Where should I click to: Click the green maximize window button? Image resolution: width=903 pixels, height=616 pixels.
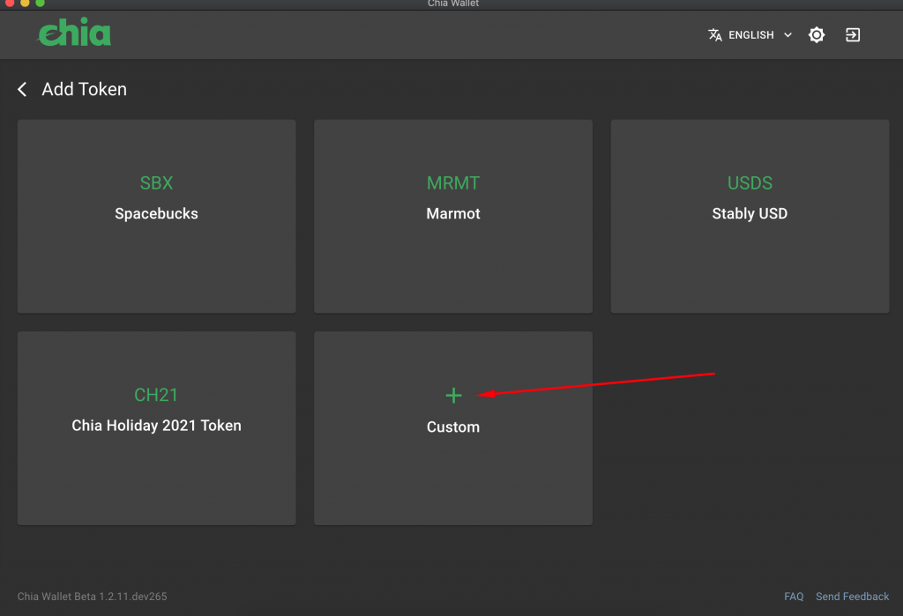(x=40, y=3)
